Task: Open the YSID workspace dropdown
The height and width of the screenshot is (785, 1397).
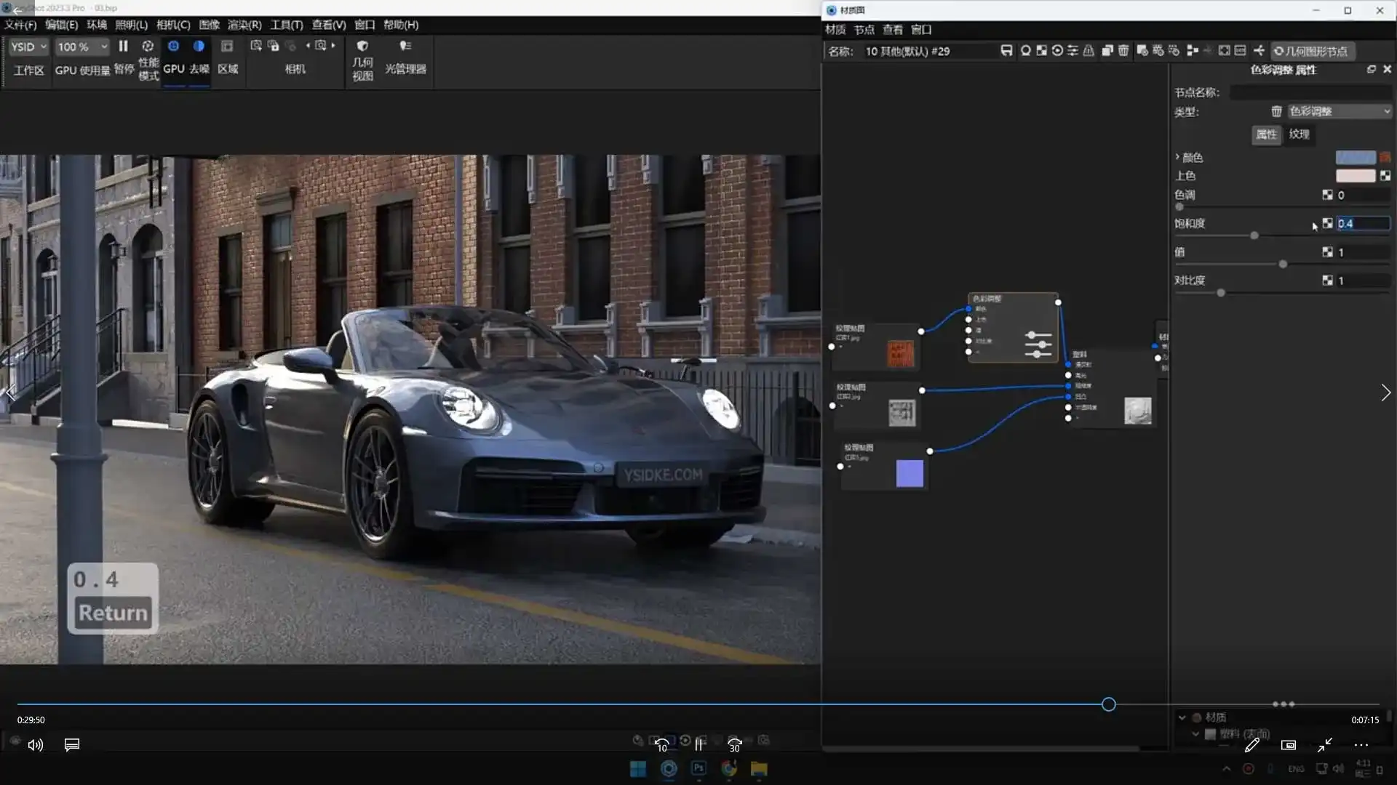Action: 29,47
